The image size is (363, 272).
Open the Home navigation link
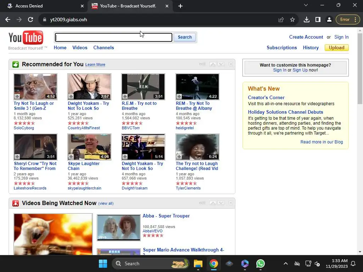(x=60, y=48)
